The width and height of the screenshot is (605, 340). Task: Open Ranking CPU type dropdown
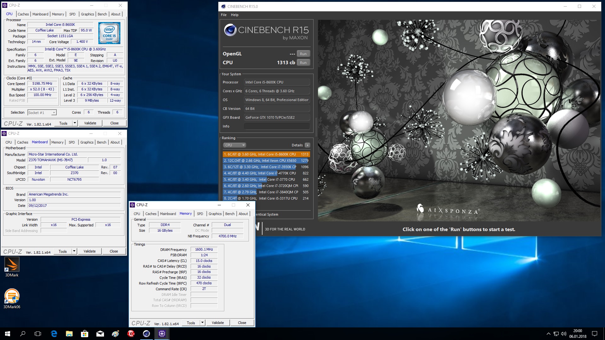point(234,145)
